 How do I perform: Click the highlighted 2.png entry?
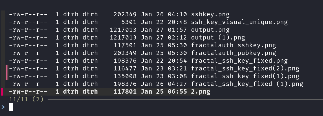(x=200, y=92)
